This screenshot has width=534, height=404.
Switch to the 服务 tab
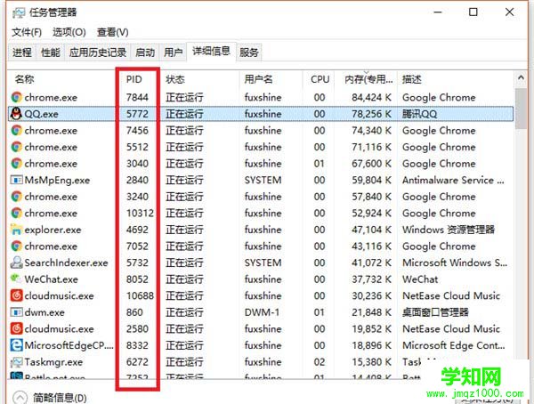(249, 53)
